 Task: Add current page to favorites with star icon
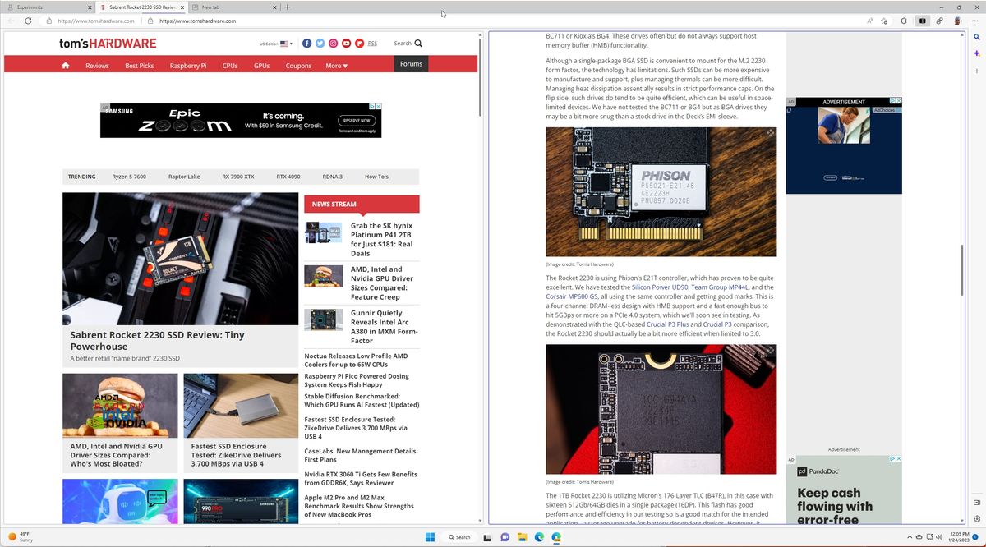coord(884,21)
